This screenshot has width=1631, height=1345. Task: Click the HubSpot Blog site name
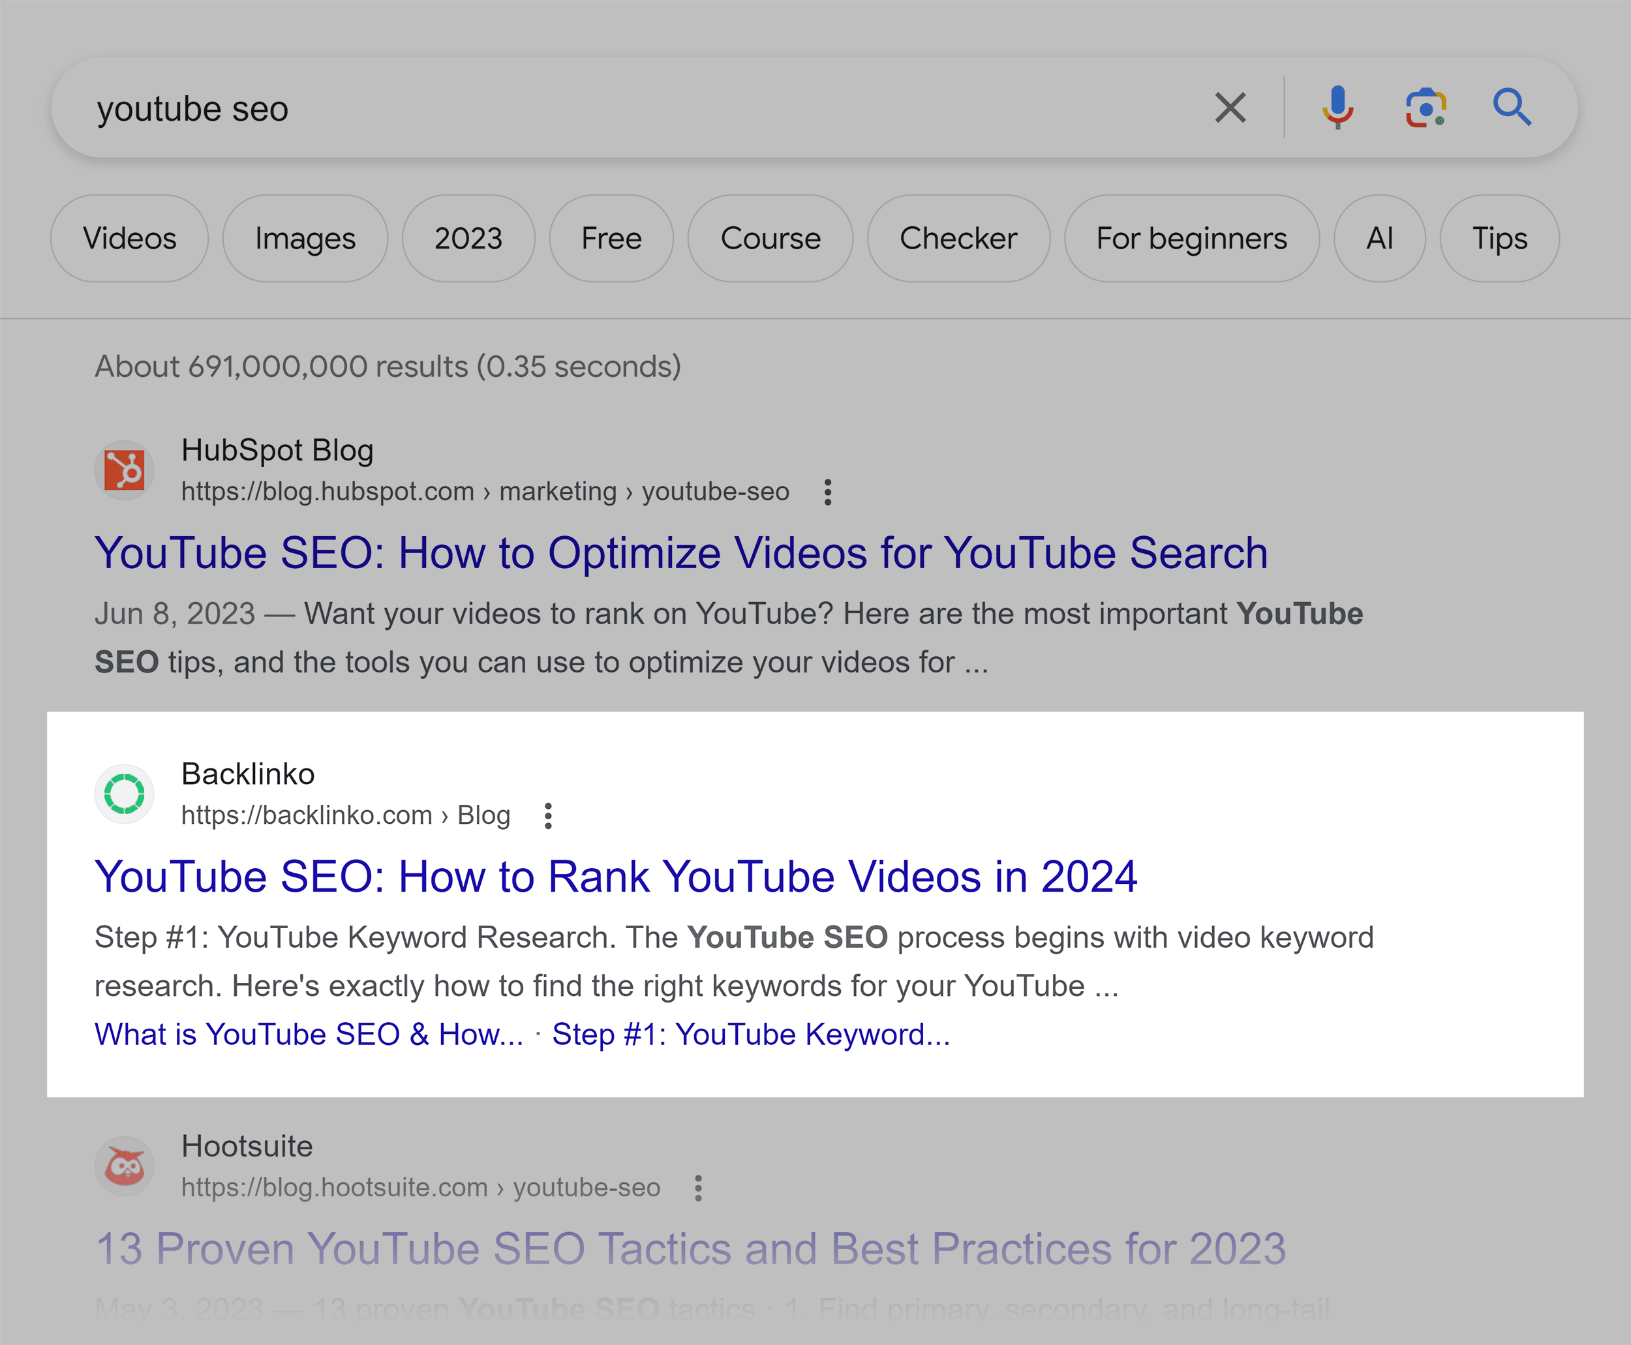pyautogui.click(x=277, y=450)
